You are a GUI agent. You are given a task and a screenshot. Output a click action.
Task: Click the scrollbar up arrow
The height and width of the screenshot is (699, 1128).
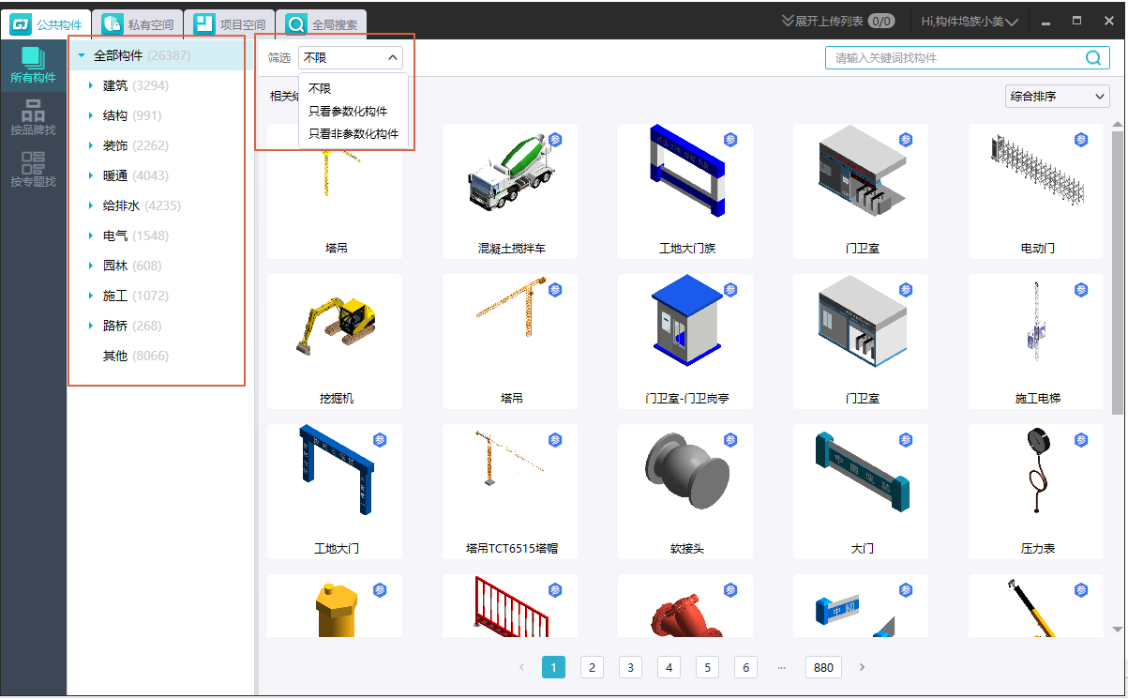point(1117,123)
